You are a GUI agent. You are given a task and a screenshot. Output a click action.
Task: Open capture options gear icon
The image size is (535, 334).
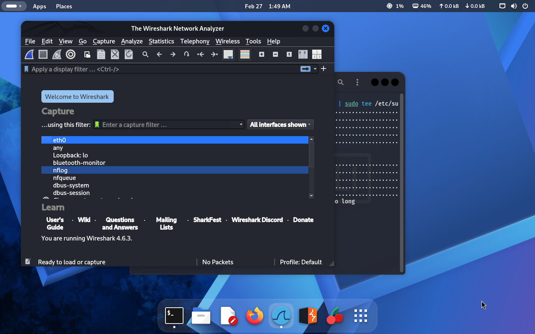71,54
